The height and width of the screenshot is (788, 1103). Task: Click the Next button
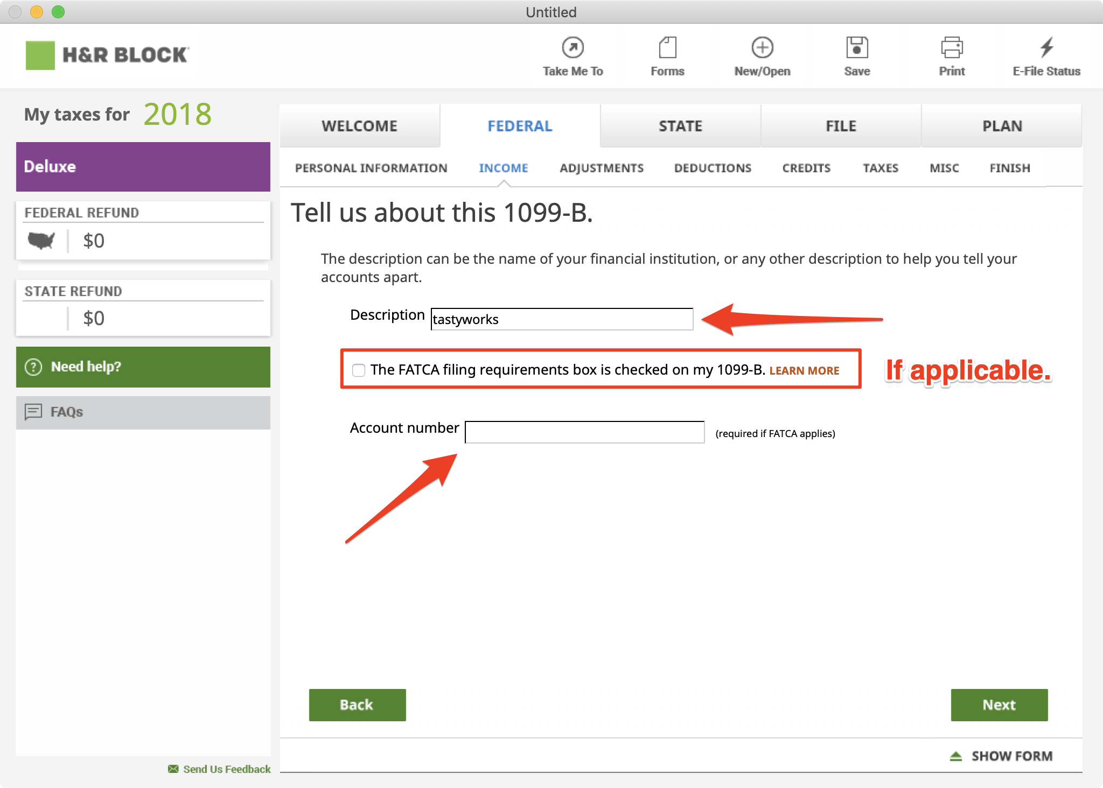pos(999,705)
